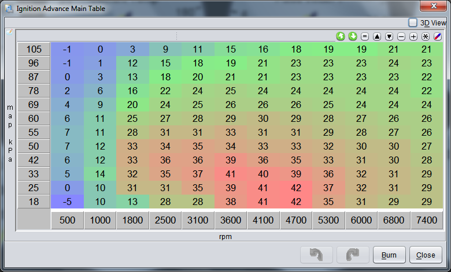451x272 pixels.
Task: Select the 4100 rpm bin header
Action: point(263,220)
